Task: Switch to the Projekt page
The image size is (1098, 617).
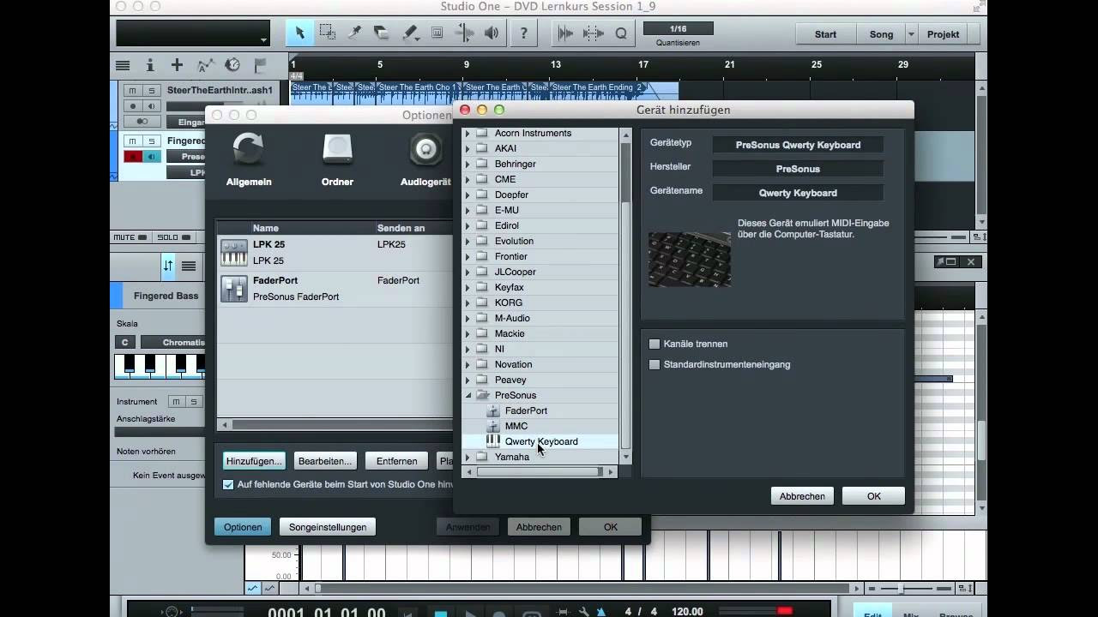Action: tap(943, 34)
